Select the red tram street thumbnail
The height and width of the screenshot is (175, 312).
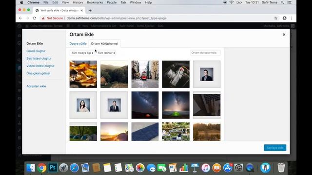pos(145,74)
